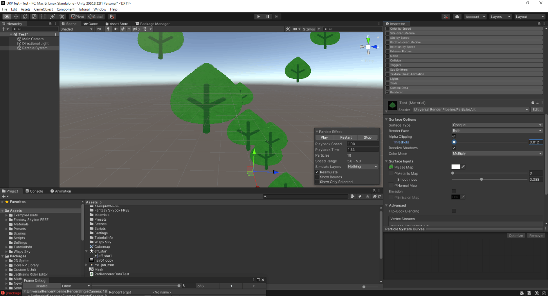Open the Layers dropdown
This screenshot has width=548, height=296.
point(500,16)
